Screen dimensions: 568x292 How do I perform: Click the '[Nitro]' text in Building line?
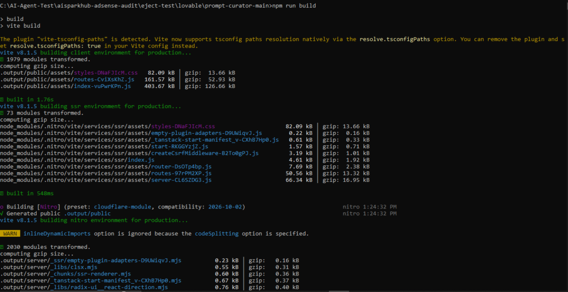coord(49,207)
